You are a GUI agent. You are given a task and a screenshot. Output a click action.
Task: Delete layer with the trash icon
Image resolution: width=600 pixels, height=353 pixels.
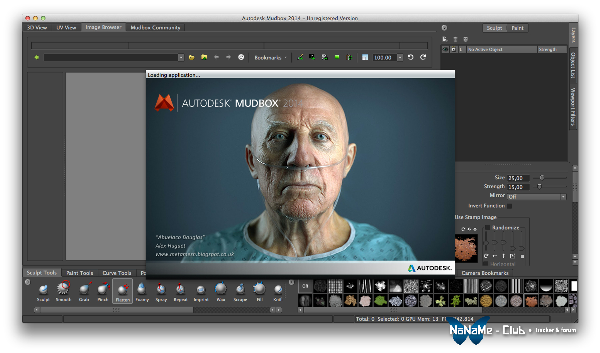(x=455, y=39)
